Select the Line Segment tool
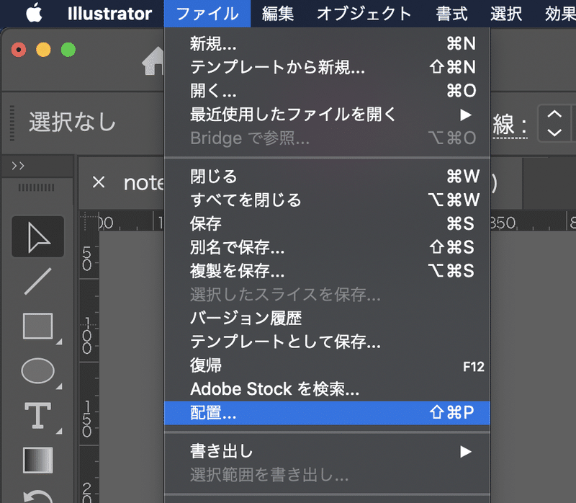 click(x=37, y=281)
